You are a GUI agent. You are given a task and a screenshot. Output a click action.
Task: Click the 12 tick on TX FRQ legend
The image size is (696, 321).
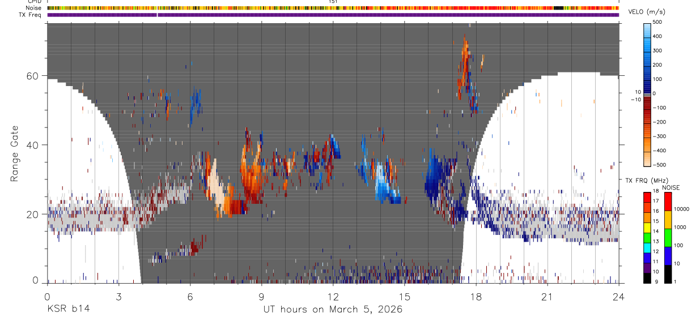tap(656, 251)
